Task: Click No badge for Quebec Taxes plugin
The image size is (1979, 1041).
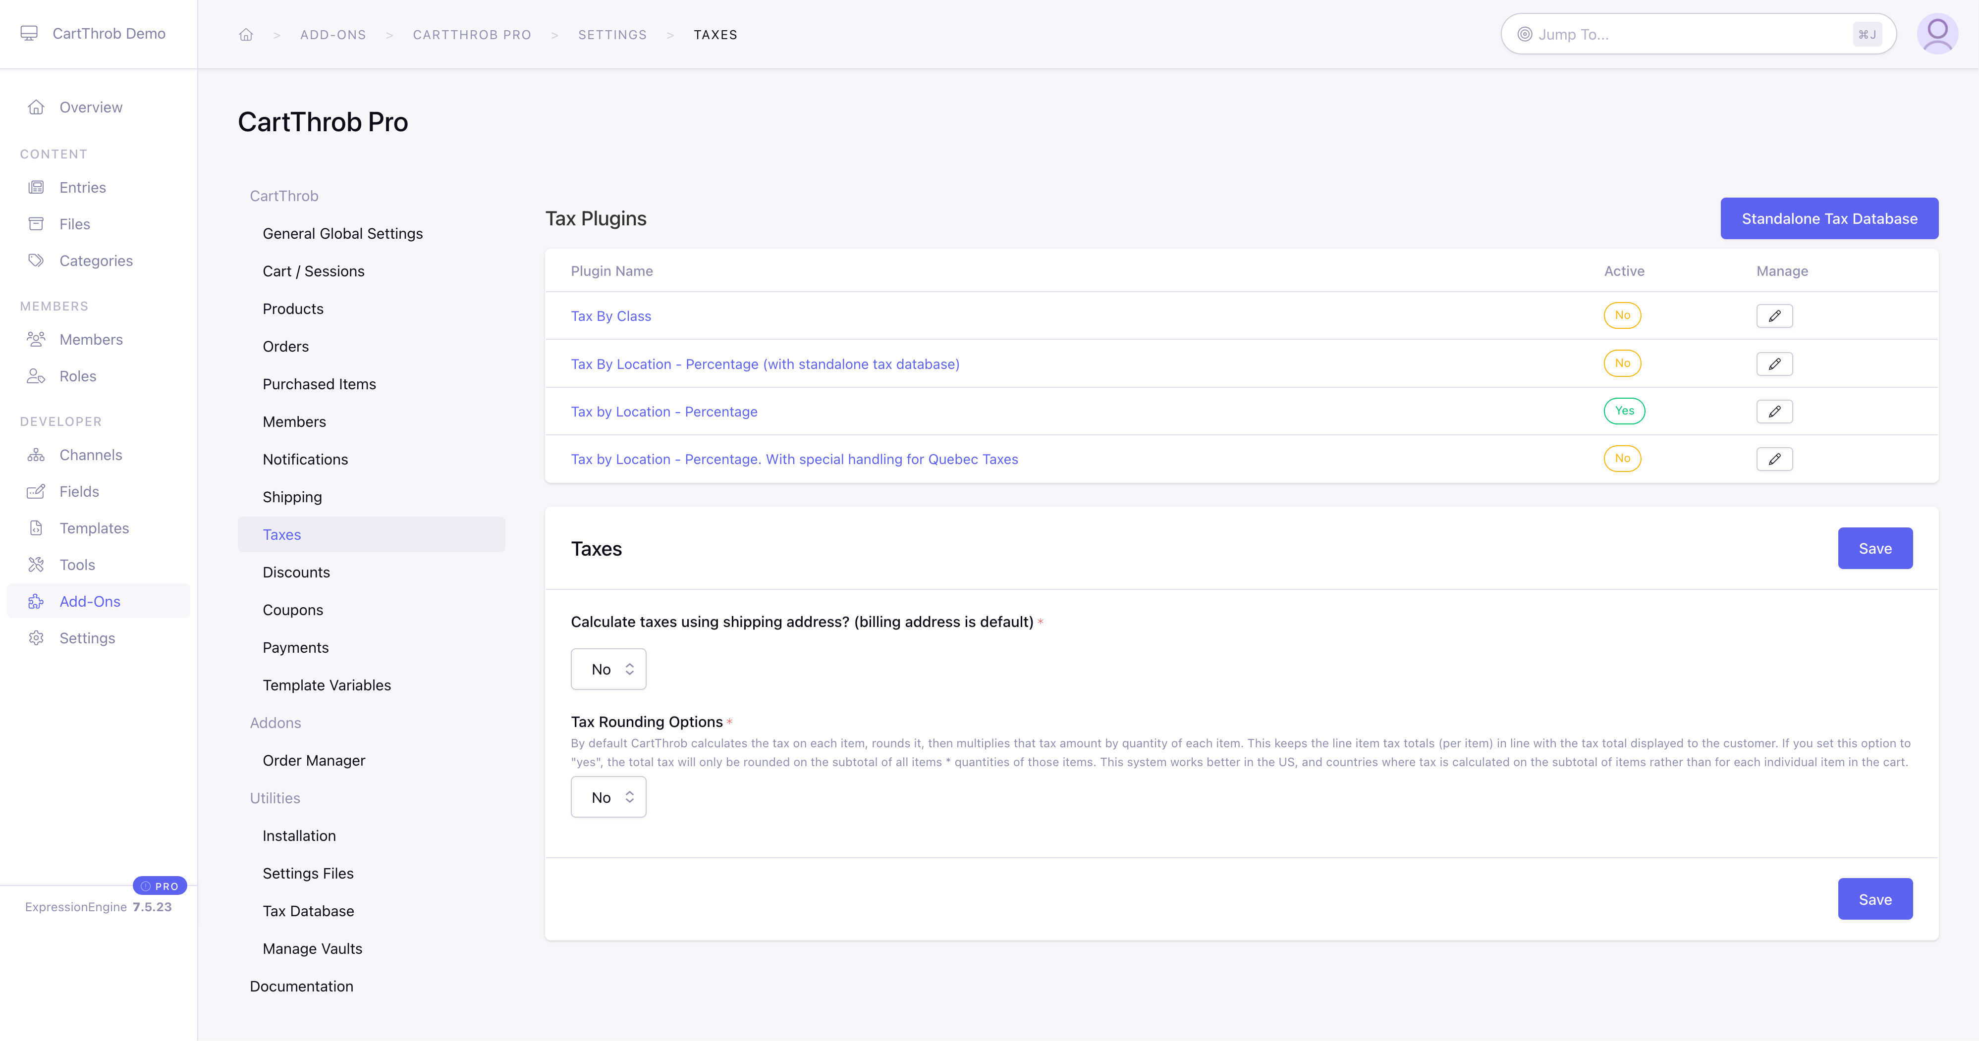Action: click(1622, 458)
